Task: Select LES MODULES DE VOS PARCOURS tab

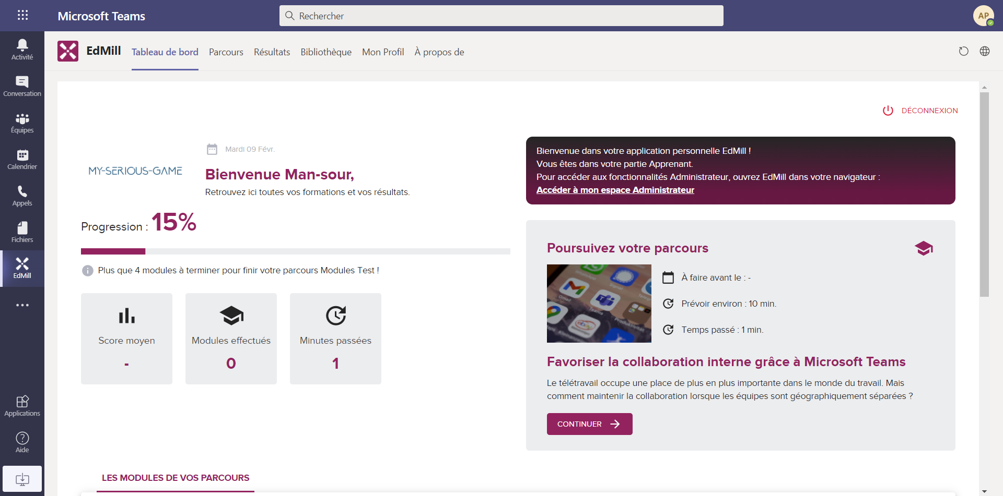Action: 176,478
